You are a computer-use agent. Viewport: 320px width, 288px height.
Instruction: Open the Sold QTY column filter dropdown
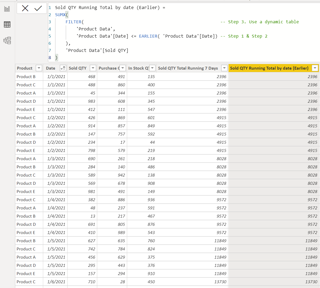tap(93, 68)
